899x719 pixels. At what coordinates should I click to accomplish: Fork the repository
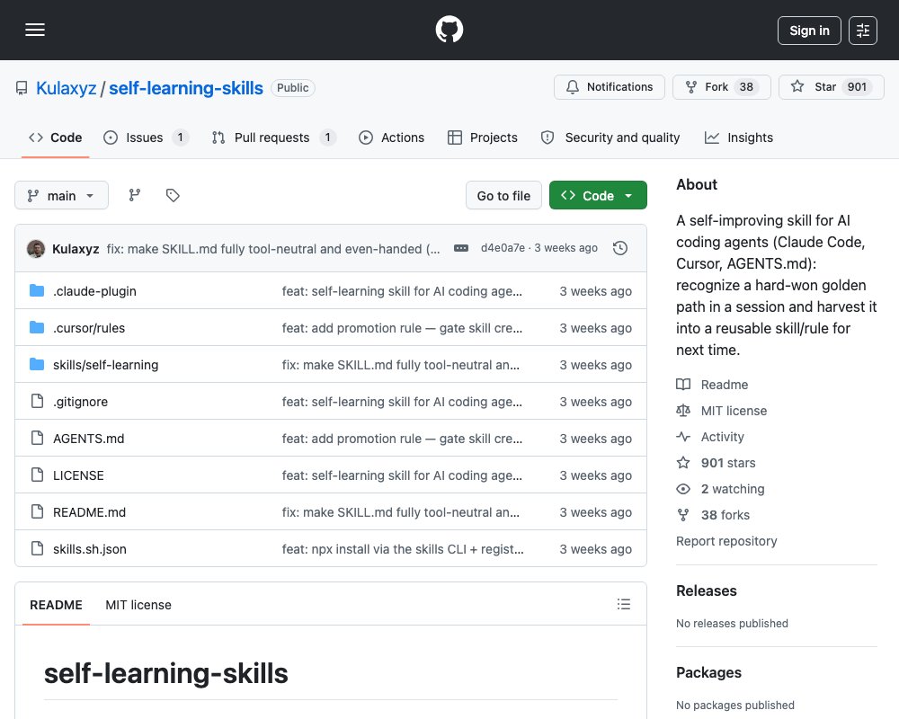point(721,87)
